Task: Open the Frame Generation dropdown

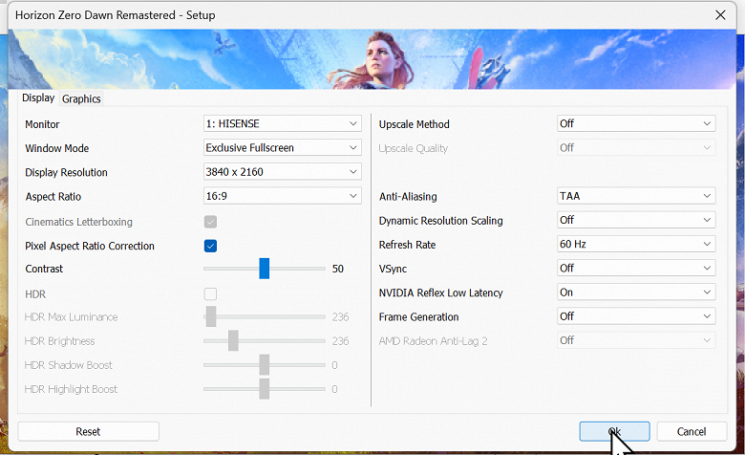Action: pyautogui.click(x=635, y=317)
